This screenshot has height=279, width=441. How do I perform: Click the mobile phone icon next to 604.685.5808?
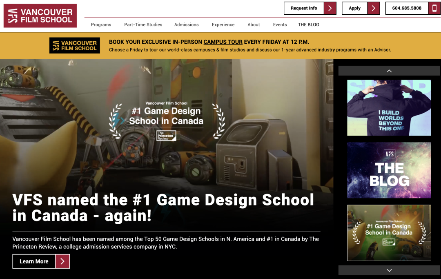tap(434, 8)
